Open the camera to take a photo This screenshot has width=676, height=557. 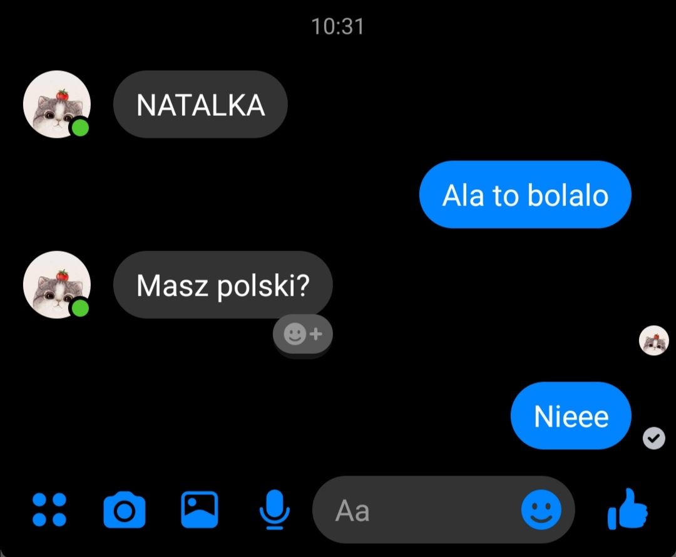(x=124, y=509)
